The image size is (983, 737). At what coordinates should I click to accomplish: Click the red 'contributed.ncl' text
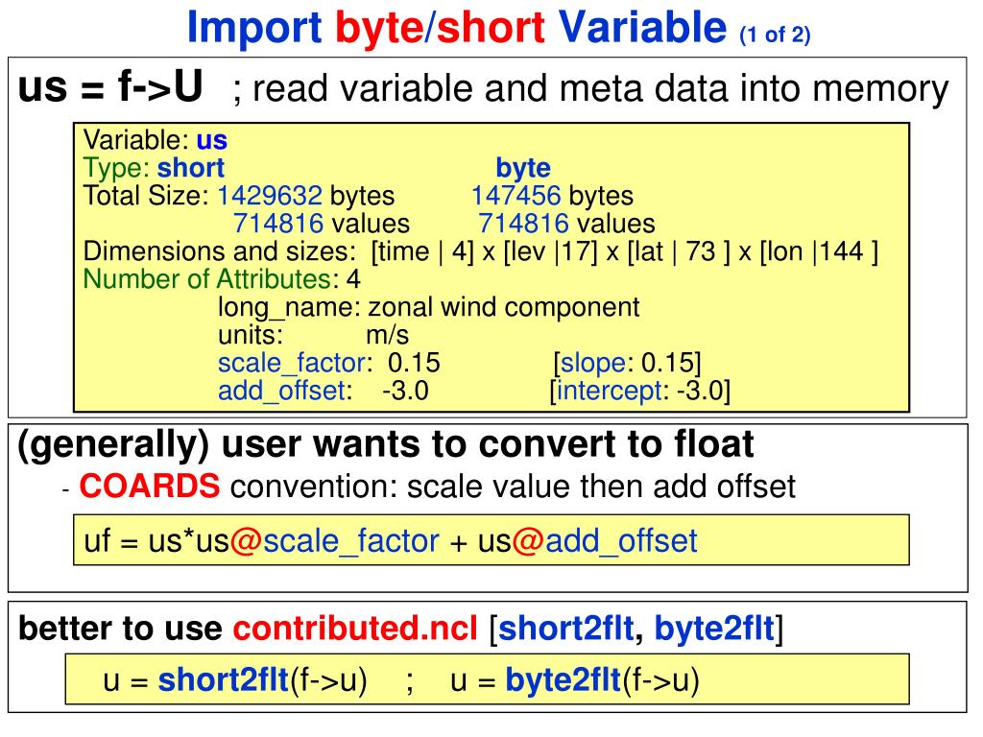(355, 628)
